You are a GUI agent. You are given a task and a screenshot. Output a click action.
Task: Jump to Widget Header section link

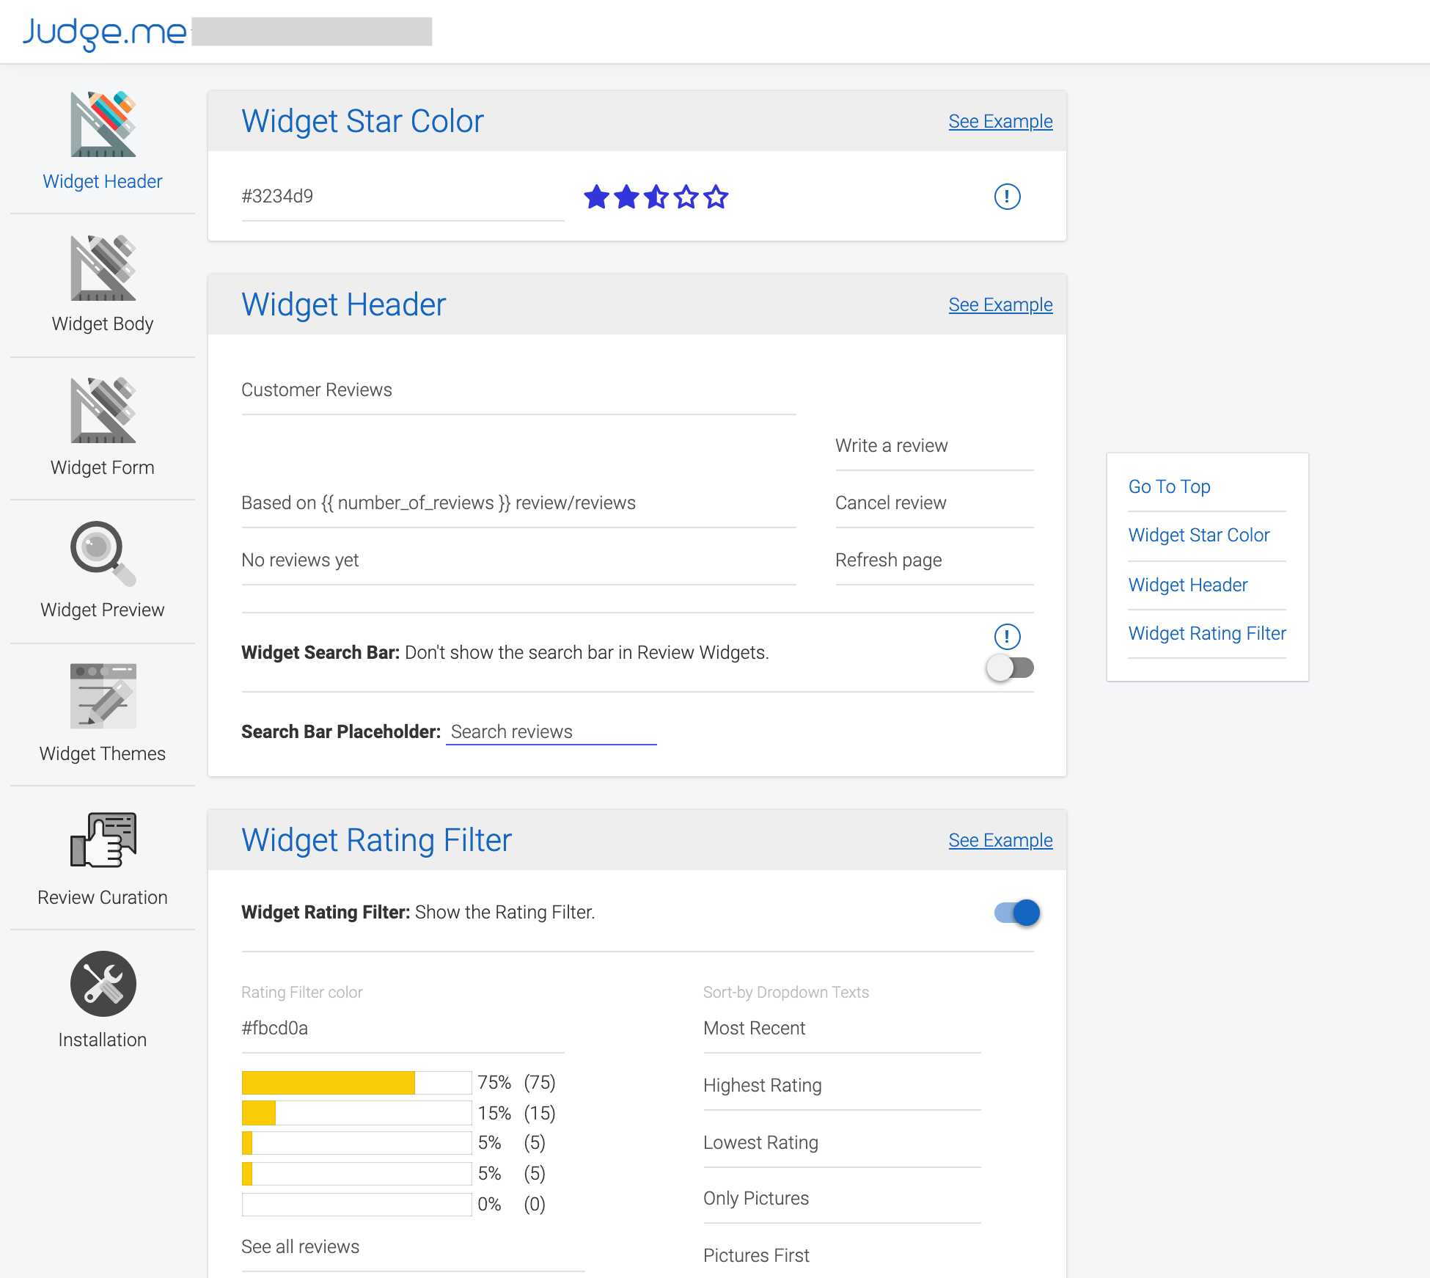[x=1188, y=585]
